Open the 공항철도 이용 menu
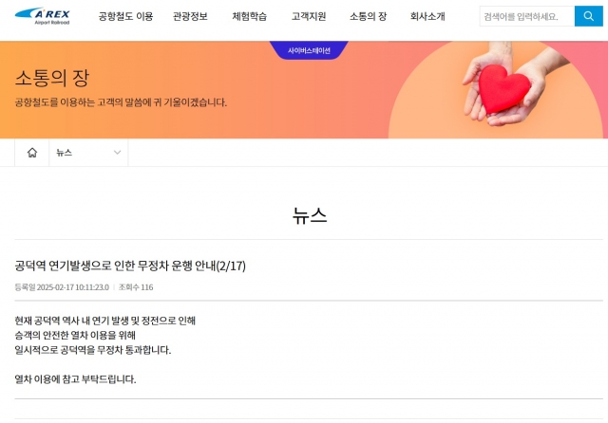 pos(125,16)
